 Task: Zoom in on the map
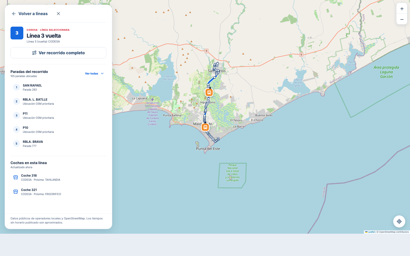point(402,9)
